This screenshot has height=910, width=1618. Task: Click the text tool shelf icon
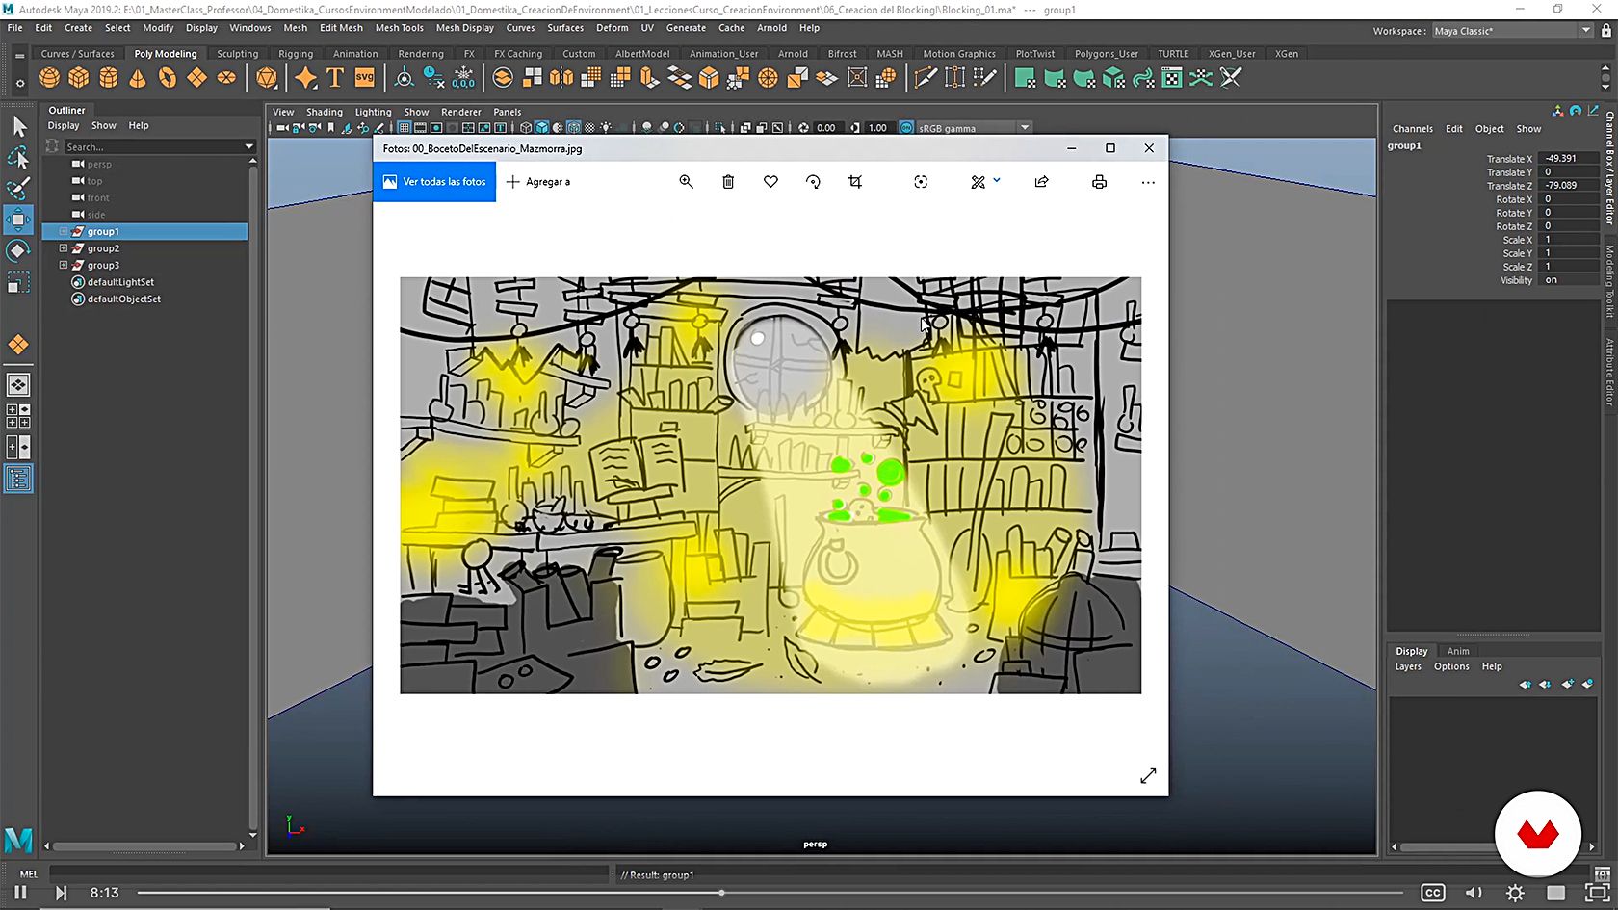pyautogui.click(x=334, y=78)
